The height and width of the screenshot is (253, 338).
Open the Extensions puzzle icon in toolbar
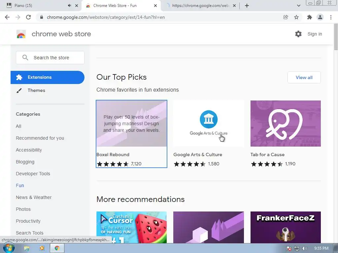point(310,17)
